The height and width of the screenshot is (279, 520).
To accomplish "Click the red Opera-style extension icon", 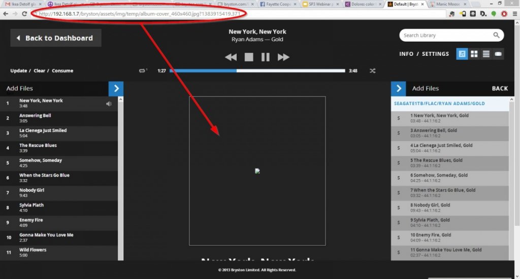I will (504, 14).
